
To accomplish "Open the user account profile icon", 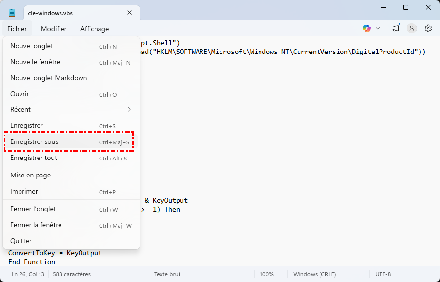I will (412, 29).
